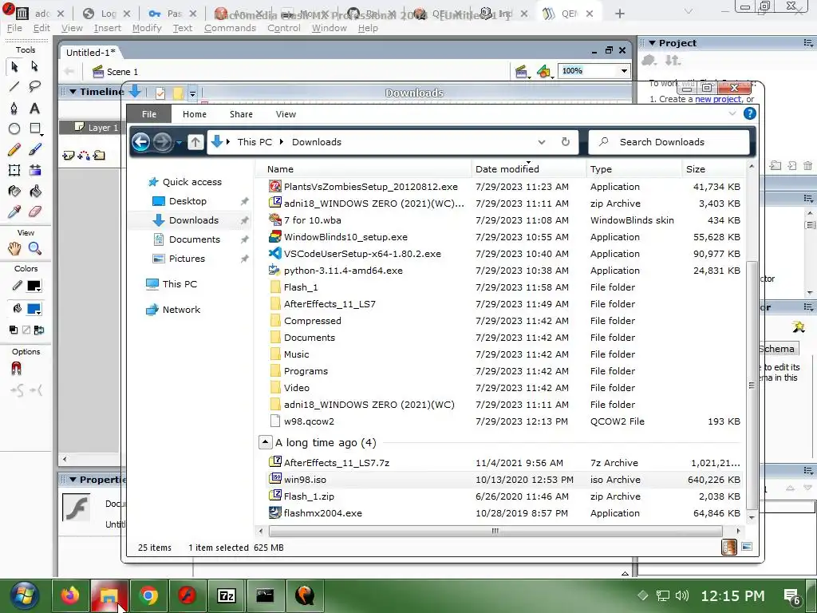Select the Line tool
This screenshot has height=613, width=817.
click(x=14, y=86)
